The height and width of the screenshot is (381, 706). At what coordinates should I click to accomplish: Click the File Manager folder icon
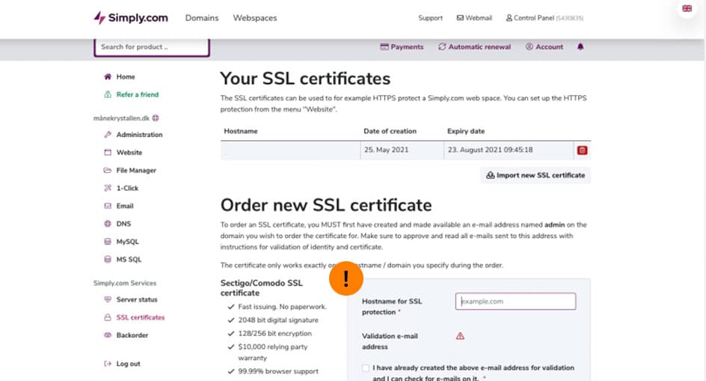click(x=108, y=171)
